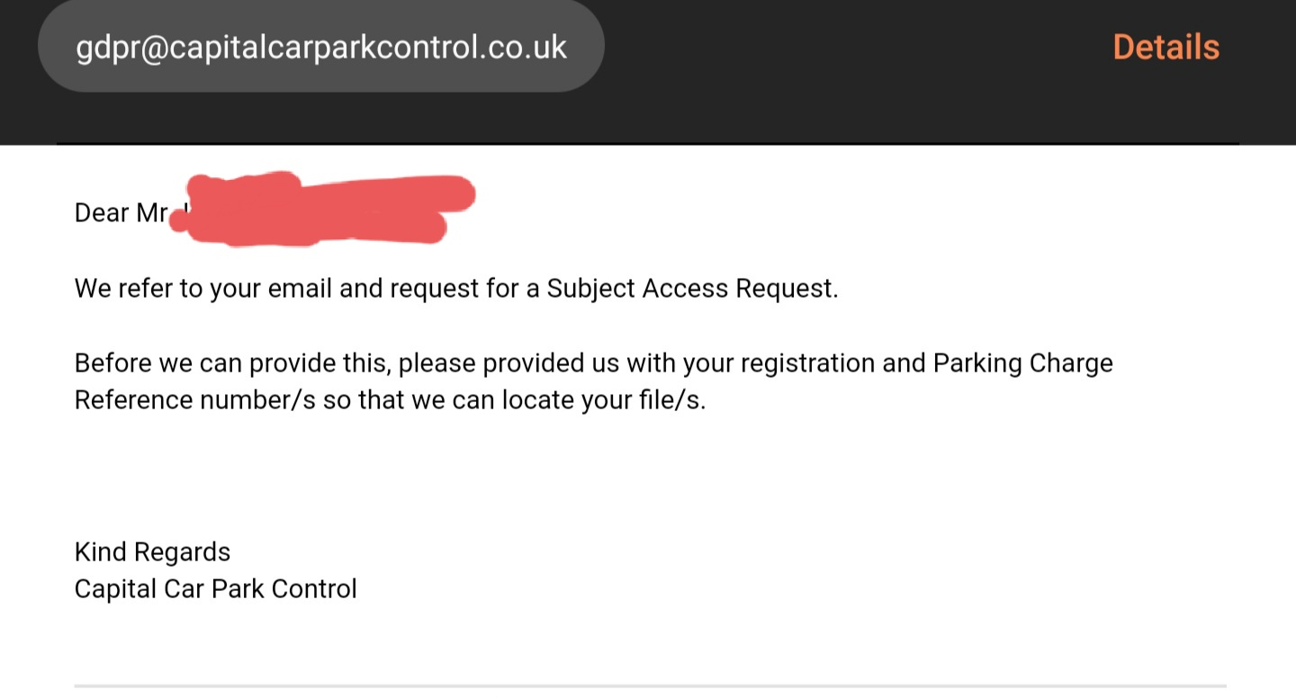Click the grey divider below the signature
The image size is (1296, 698).
coord(648,686)
